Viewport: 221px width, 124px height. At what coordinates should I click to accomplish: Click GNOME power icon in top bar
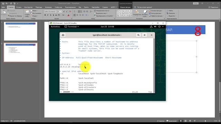pyautogui.click(x=160, y=27)
